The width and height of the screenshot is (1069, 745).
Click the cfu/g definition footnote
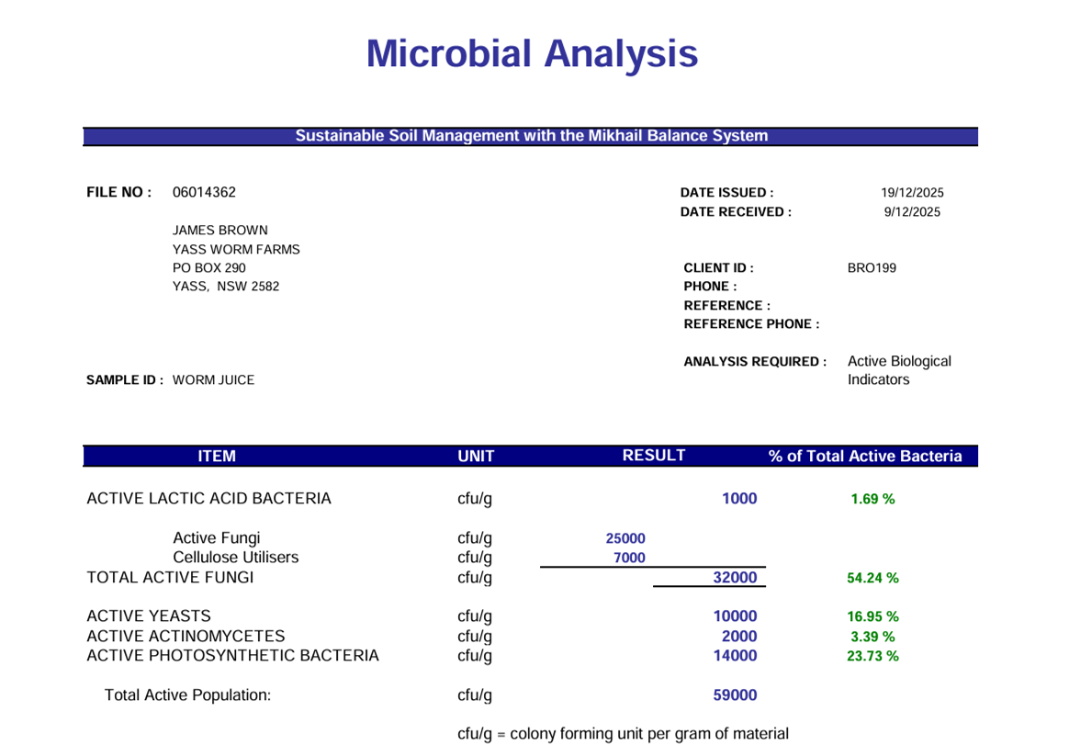pos(623,733)
